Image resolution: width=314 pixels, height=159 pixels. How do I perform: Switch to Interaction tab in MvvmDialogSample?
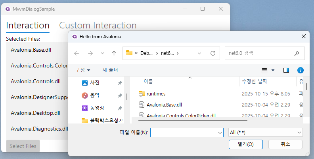(x=28, y=25)
